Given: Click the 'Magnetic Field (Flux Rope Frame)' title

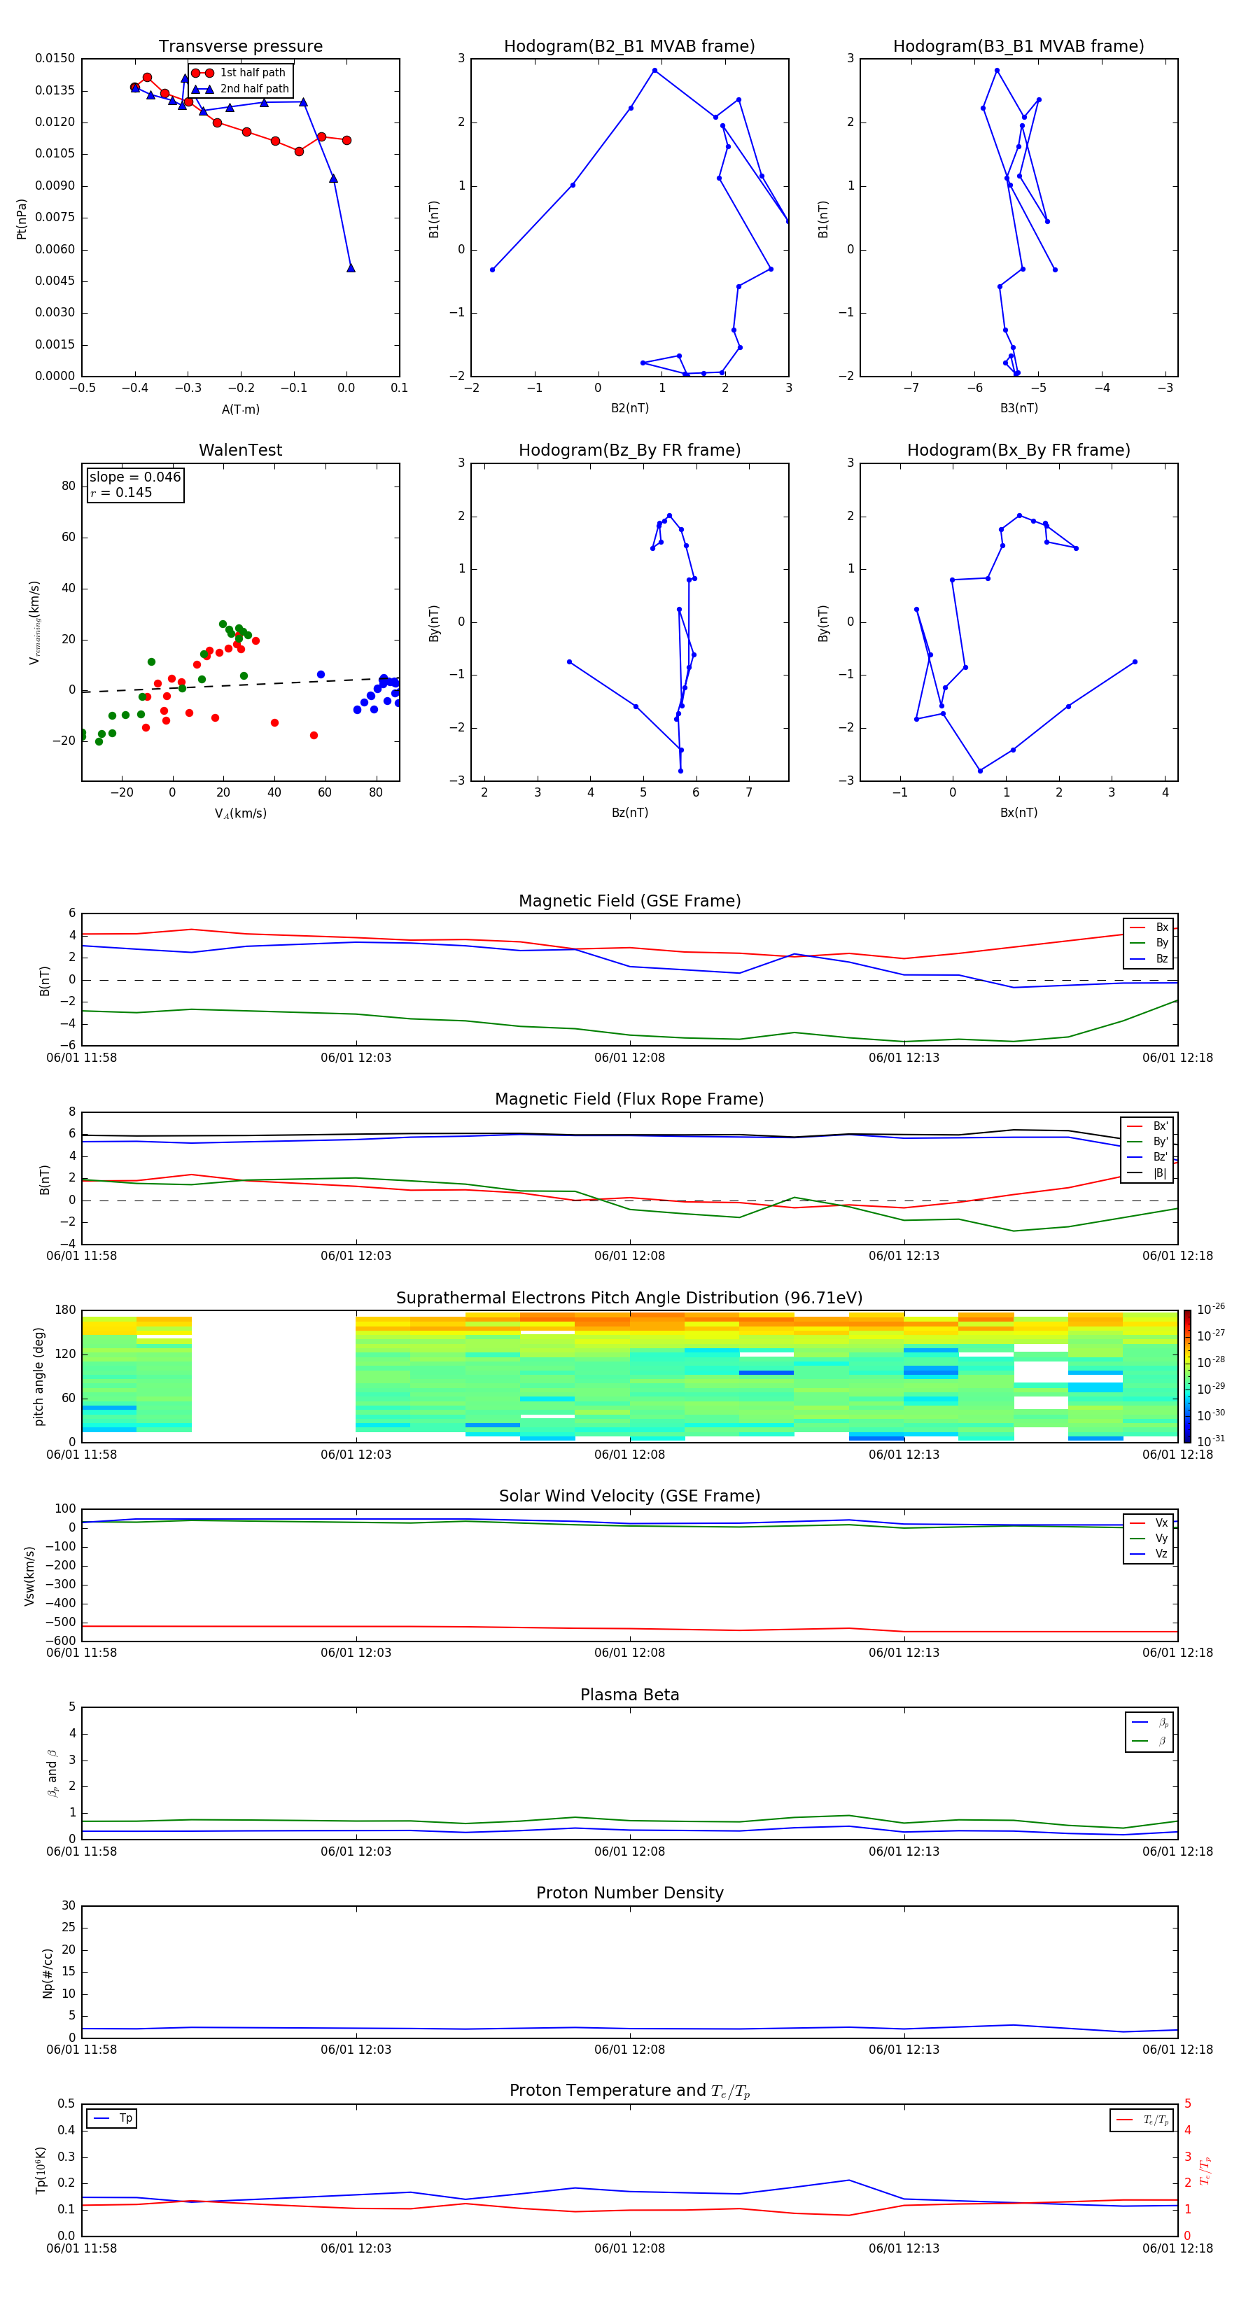Looking at the screenshot, I should point(629,1100).
